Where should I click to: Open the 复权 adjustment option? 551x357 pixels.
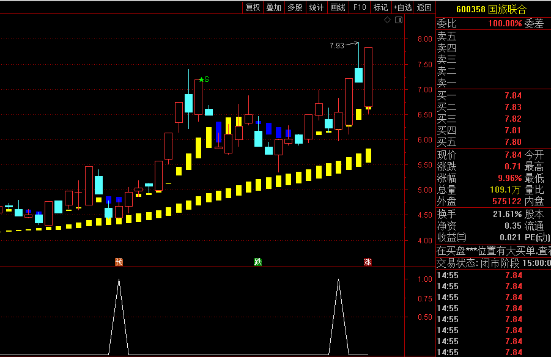coord(253,7)
